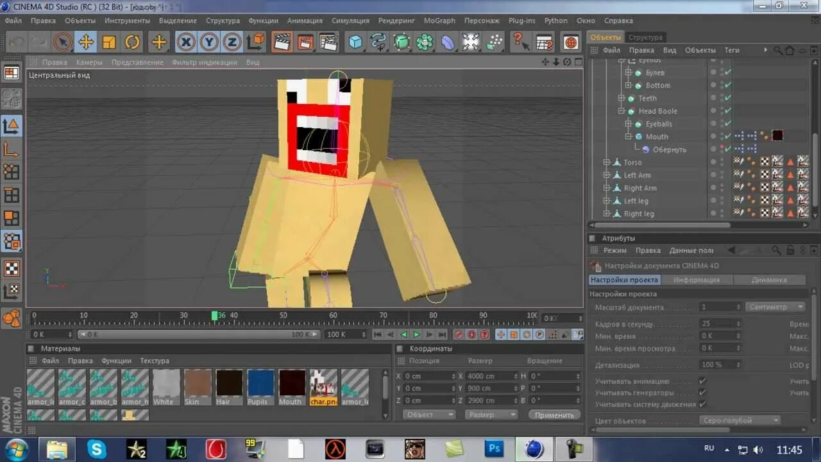Open the four-arrows scene objects icon
Image resolution: width=821 pixels, height=462 pixels.
pyautogui.click(x=471, y=42)
